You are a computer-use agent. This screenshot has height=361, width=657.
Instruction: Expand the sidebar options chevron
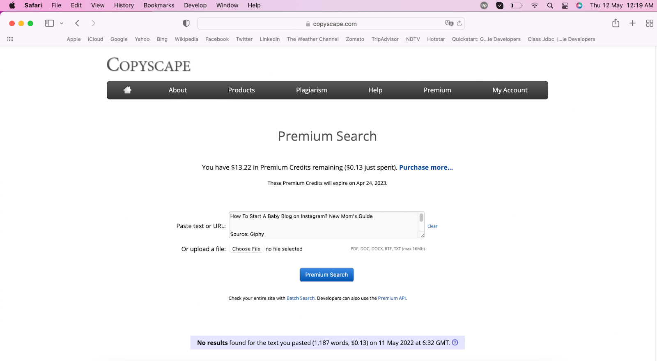click(x=62, y=23)
